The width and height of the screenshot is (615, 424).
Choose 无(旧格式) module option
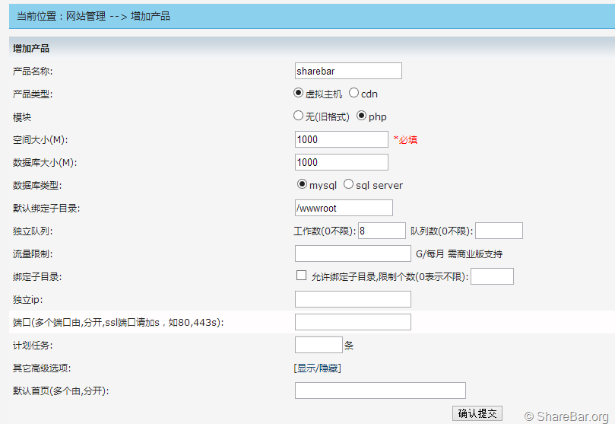click(299, 116)
